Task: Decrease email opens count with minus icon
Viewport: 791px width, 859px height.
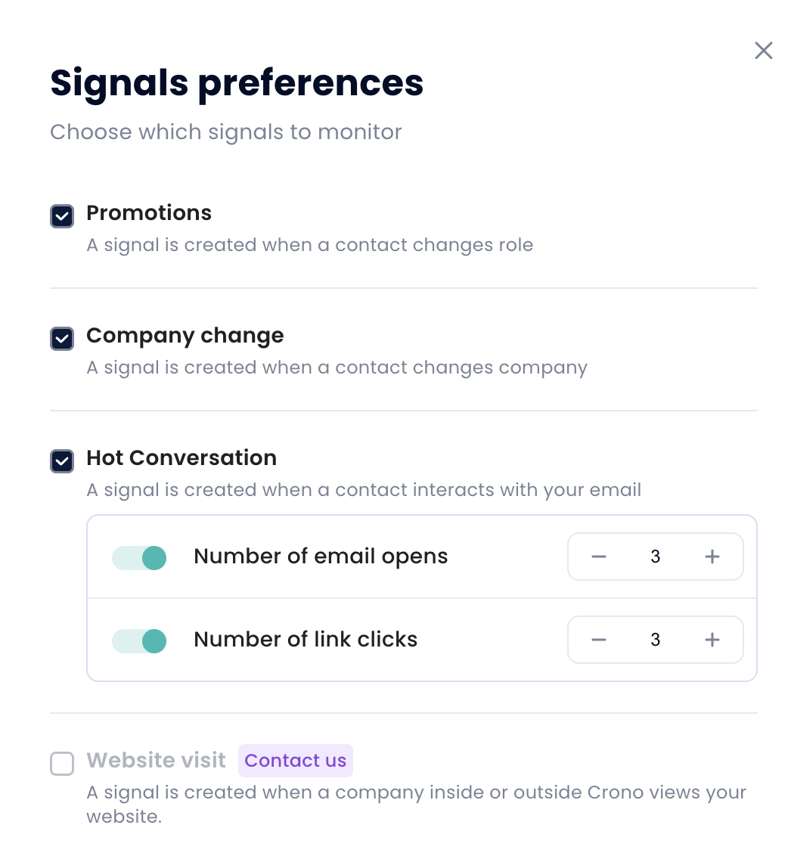Action: point(599,557)
